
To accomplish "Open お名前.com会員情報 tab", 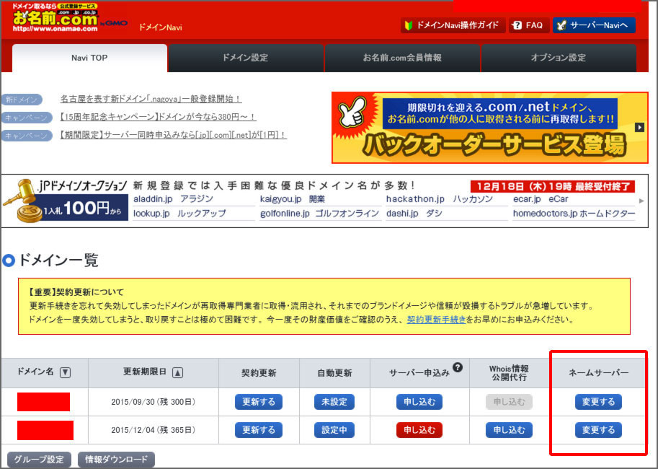I will tap(402, 58).
